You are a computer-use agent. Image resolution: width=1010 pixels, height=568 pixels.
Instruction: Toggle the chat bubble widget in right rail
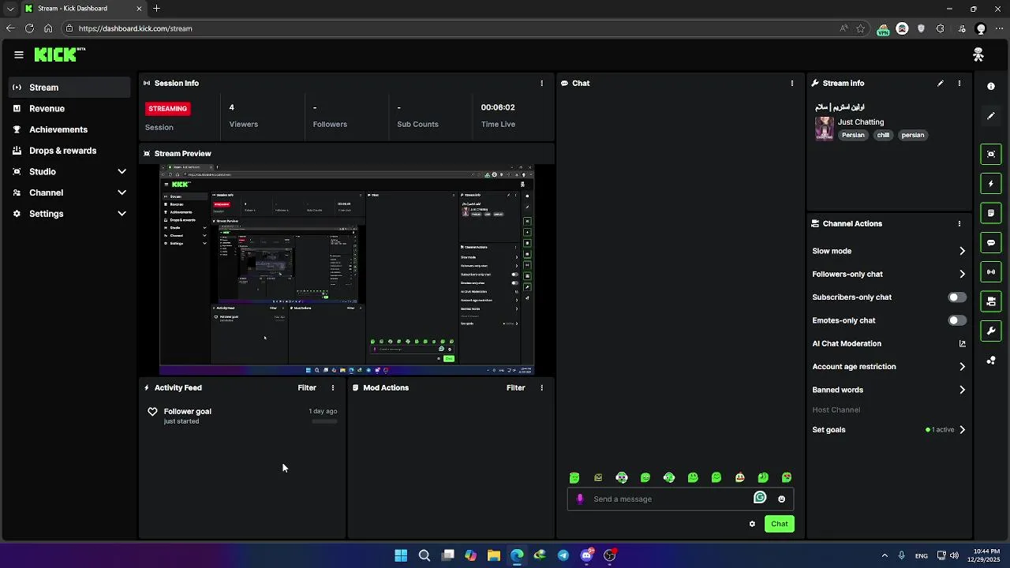(991, 243)
